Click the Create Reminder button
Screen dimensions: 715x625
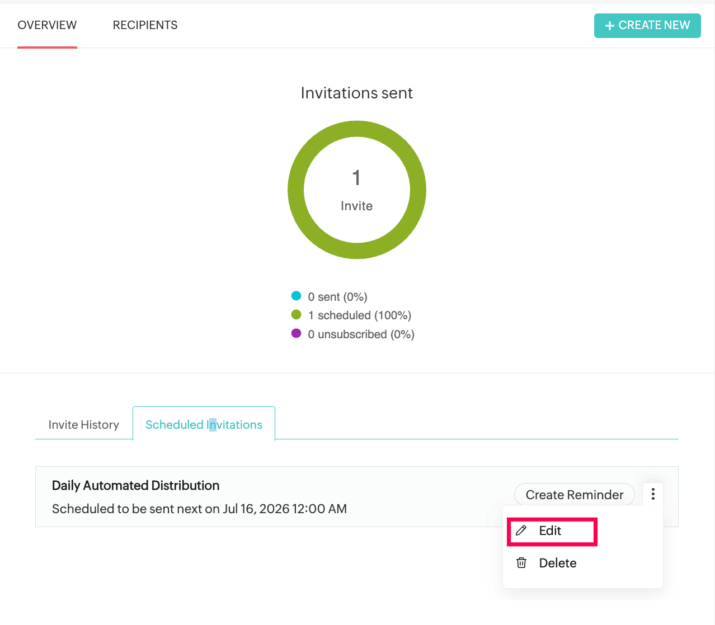pos(575,495)
